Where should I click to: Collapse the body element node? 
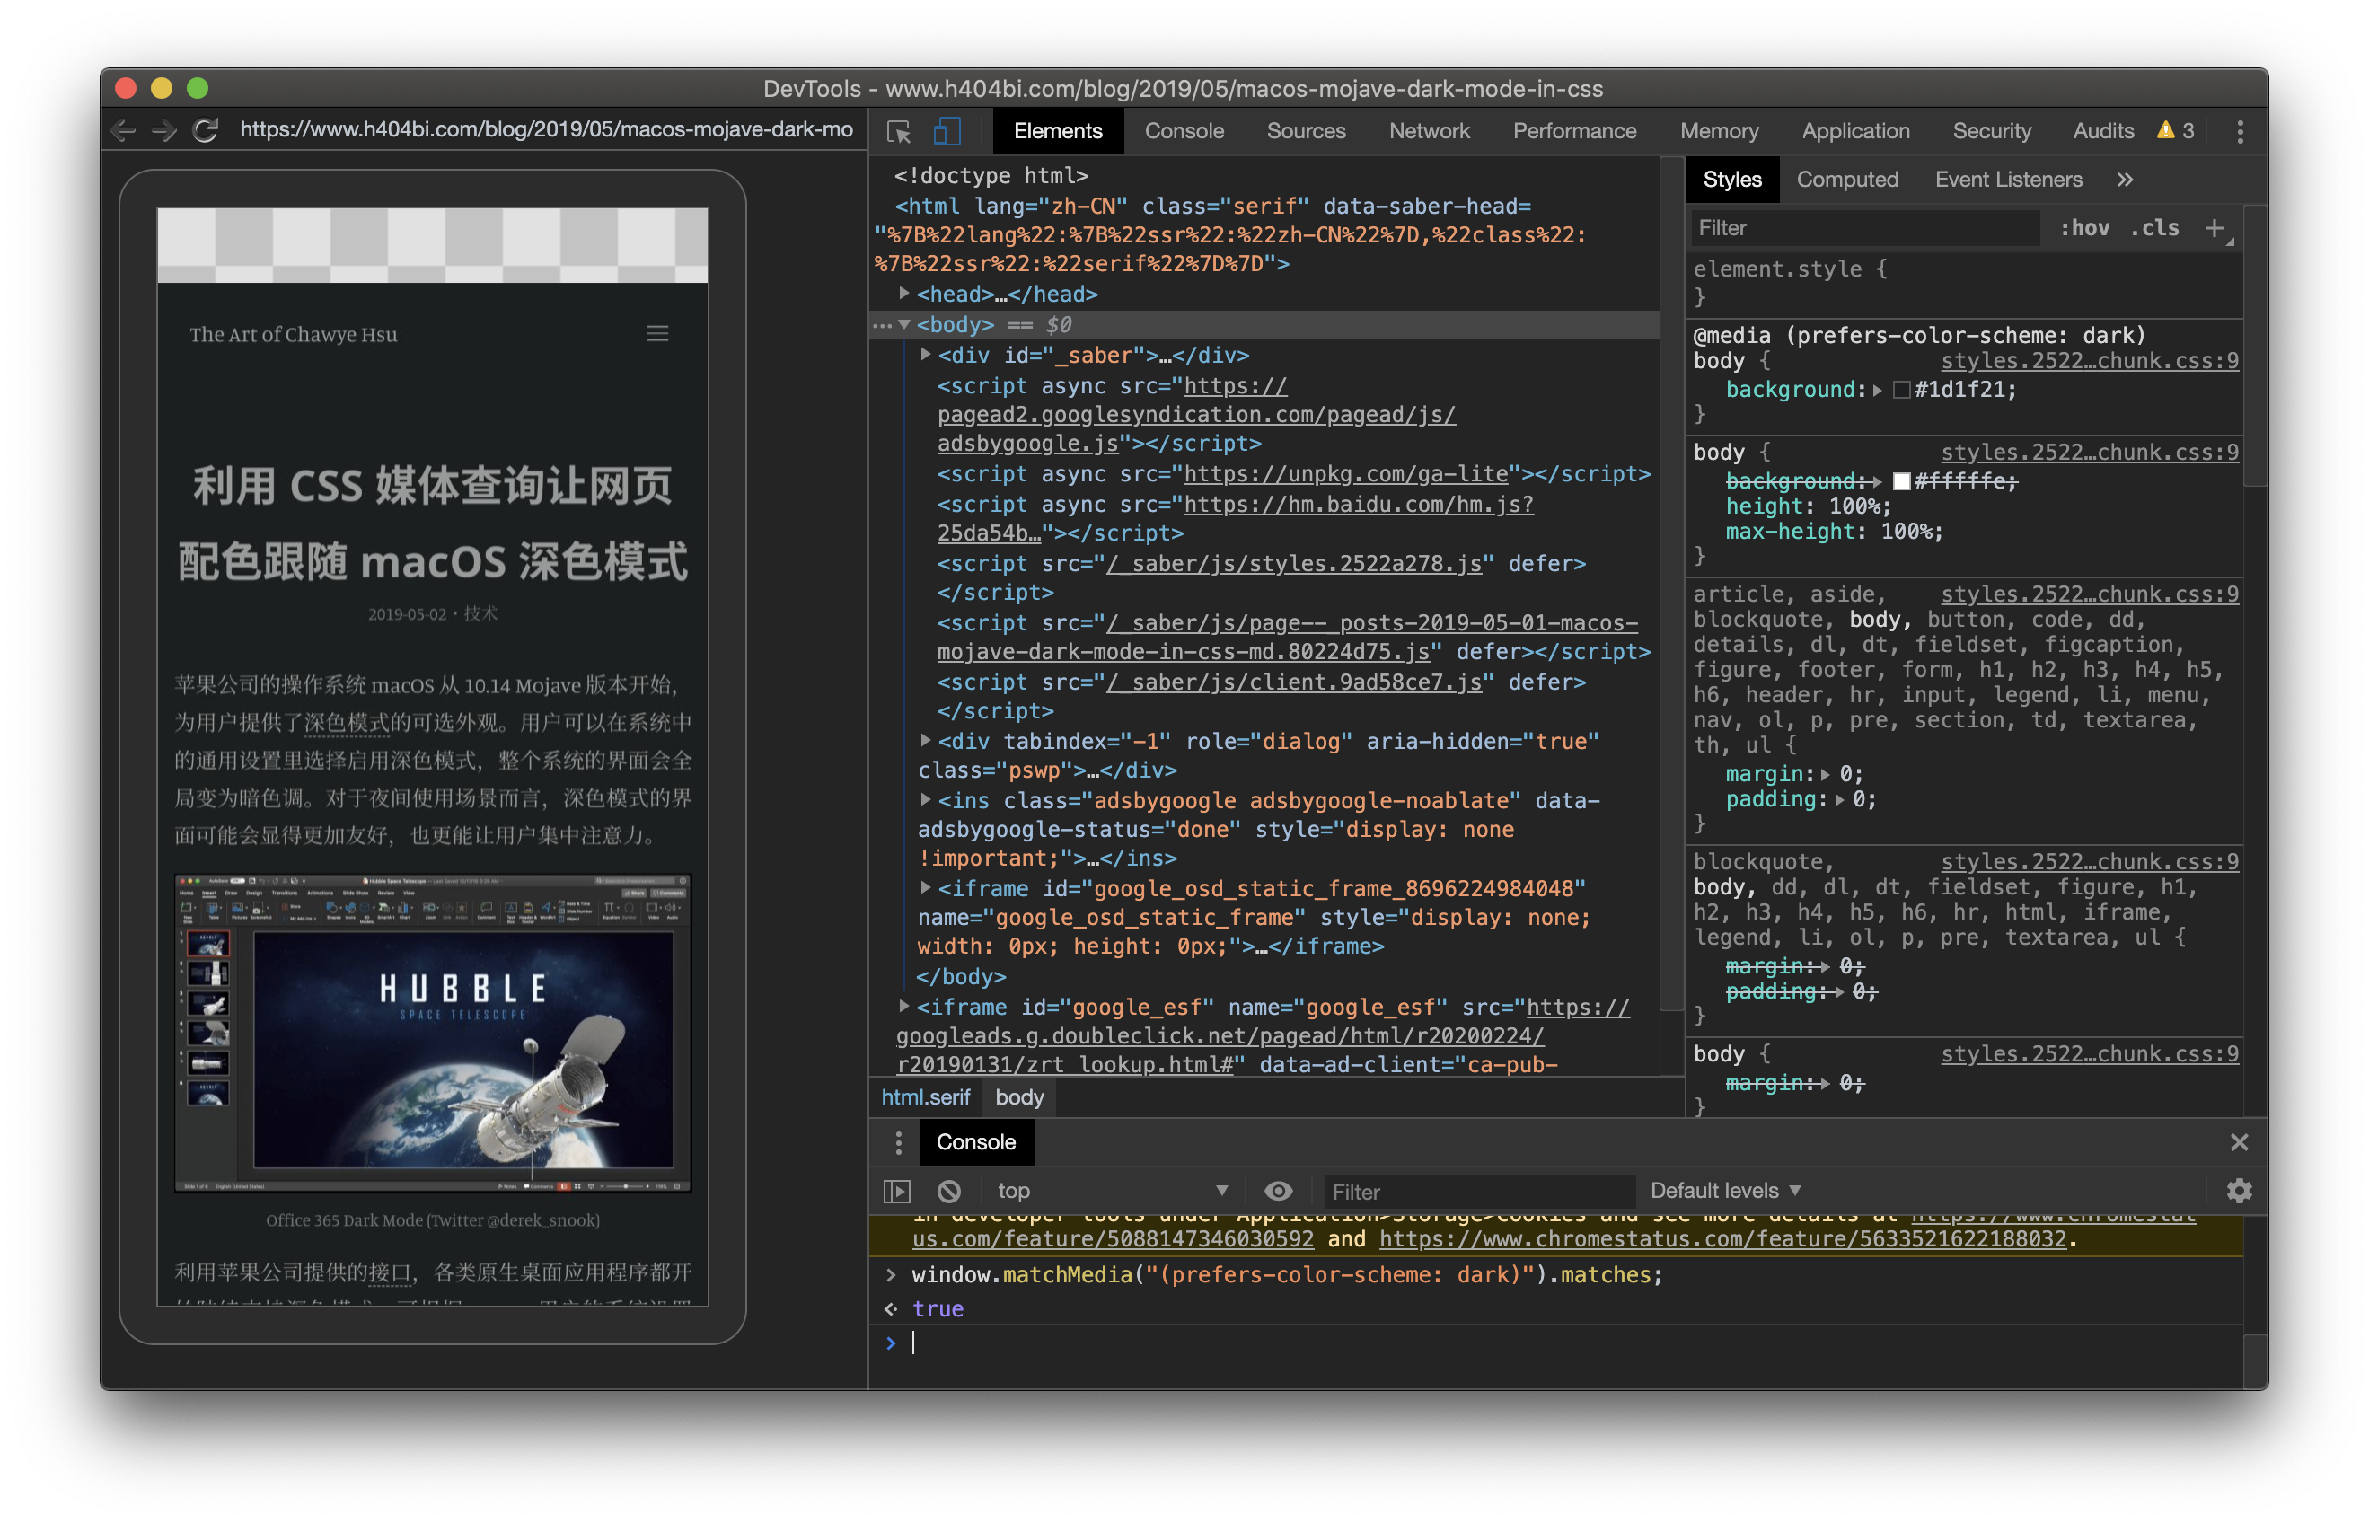903,324
